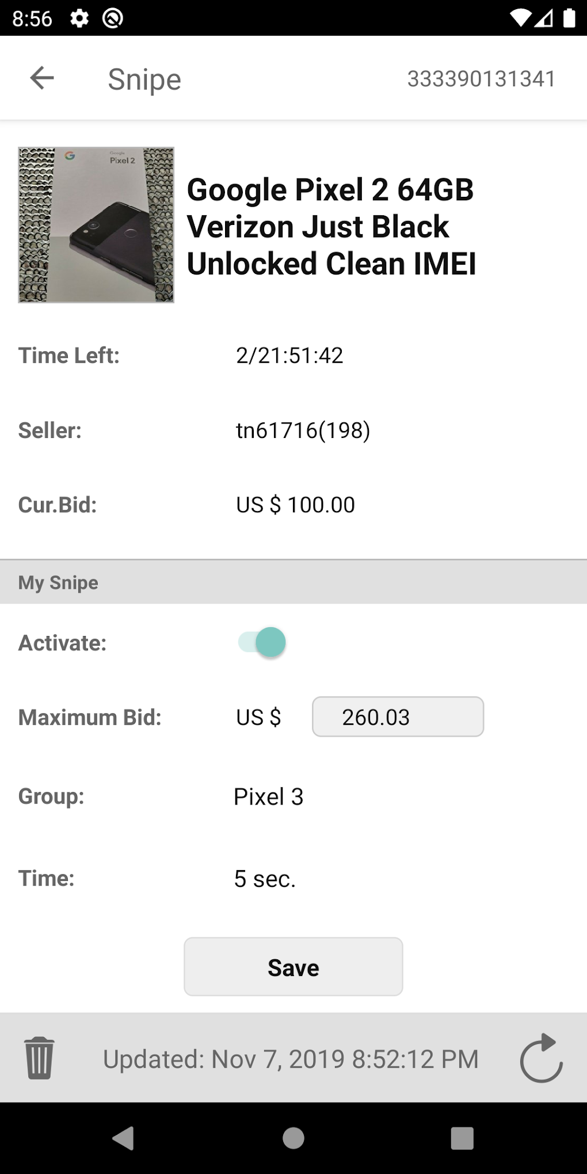Screen dimensions: 587x1174
Task: Edit the Maximum Bid field showing 260.03
Action: pos(398,717)
